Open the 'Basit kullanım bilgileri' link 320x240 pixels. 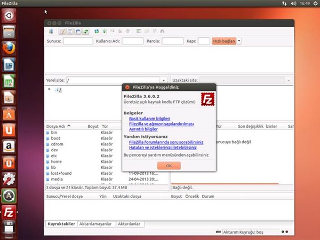pos(149,119)
